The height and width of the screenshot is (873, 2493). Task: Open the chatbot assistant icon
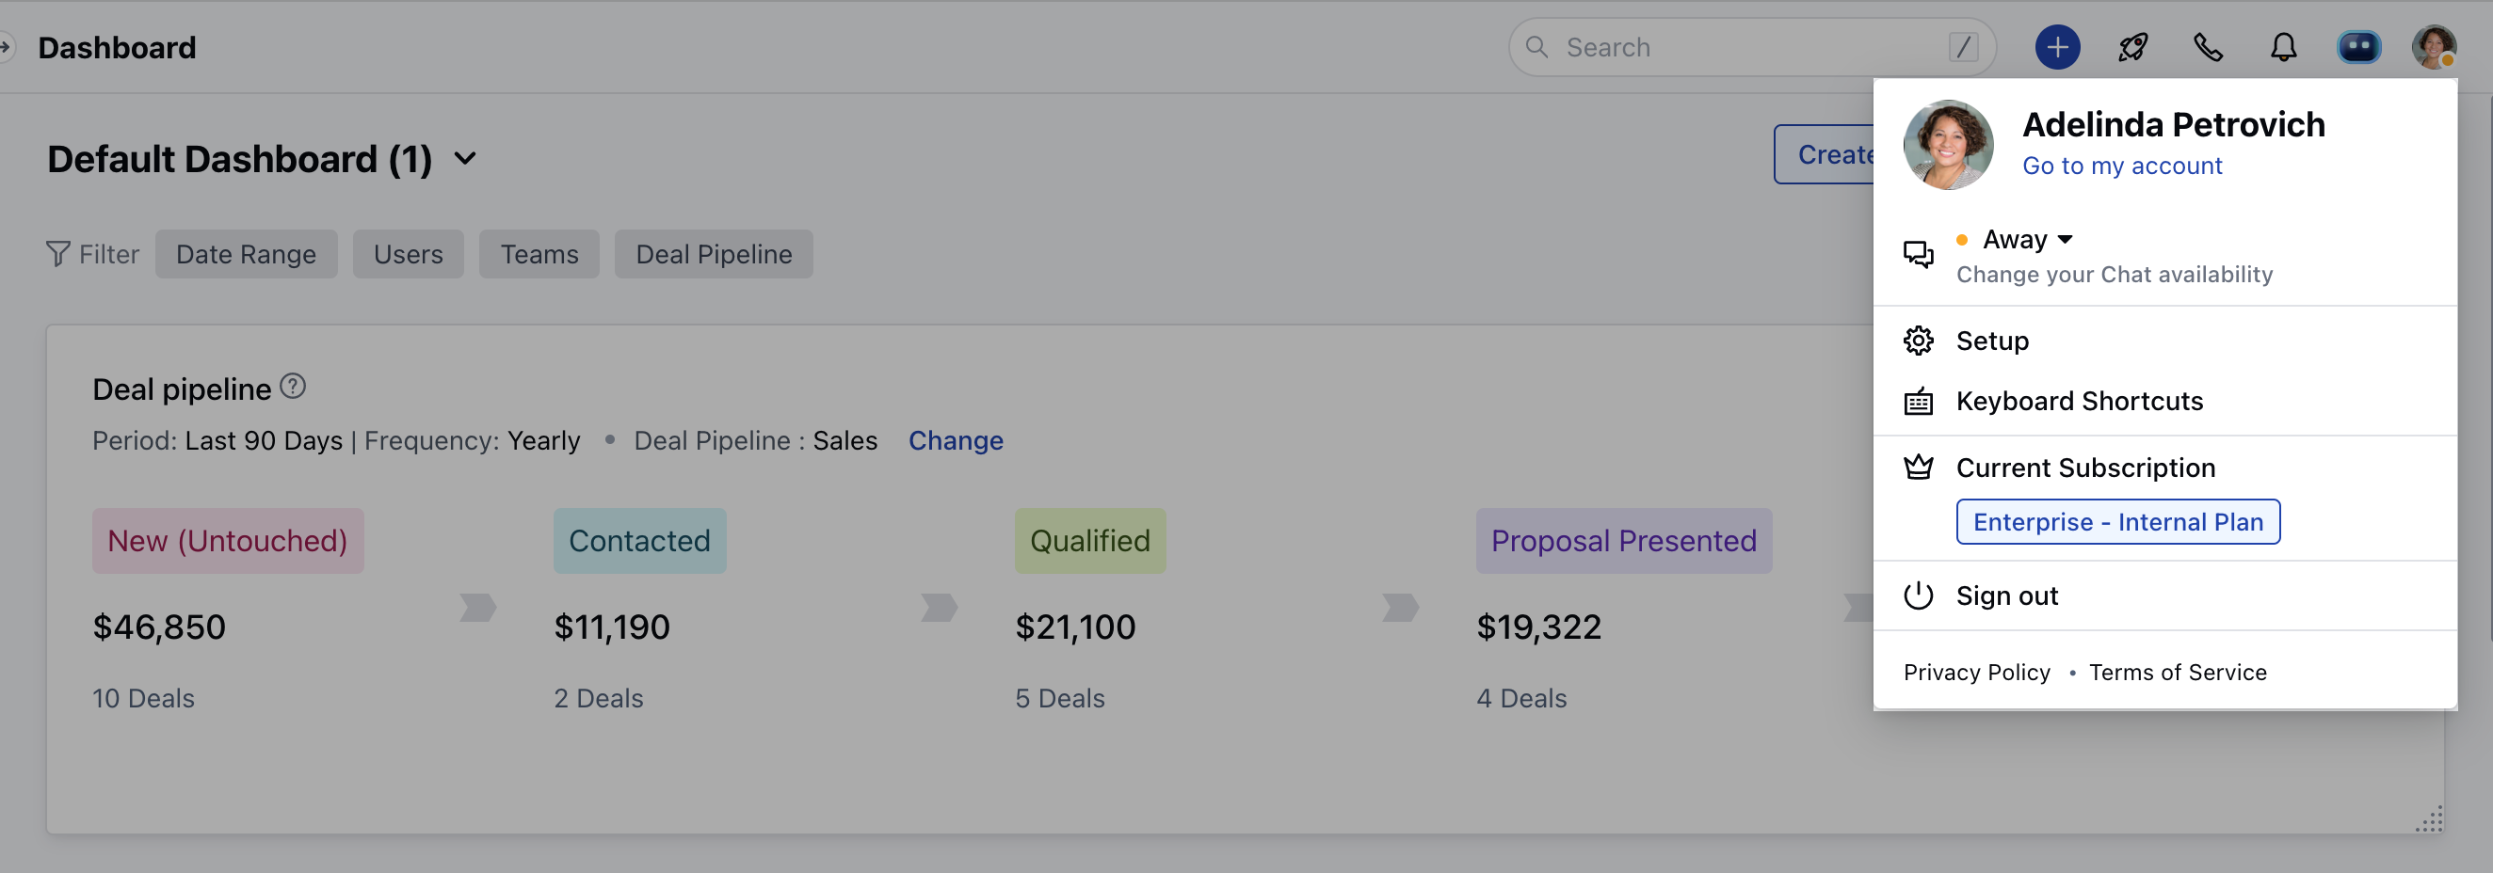(2358, 47)
